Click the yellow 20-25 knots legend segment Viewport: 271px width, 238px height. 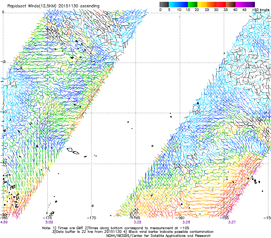click(202, 4)
